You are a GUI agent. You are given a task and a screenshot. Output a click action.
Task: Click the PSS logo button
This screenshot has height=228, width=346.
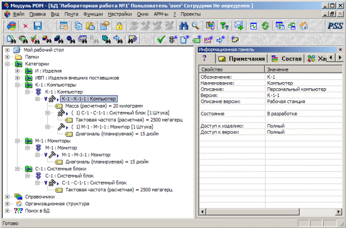[x=335, y=26]
